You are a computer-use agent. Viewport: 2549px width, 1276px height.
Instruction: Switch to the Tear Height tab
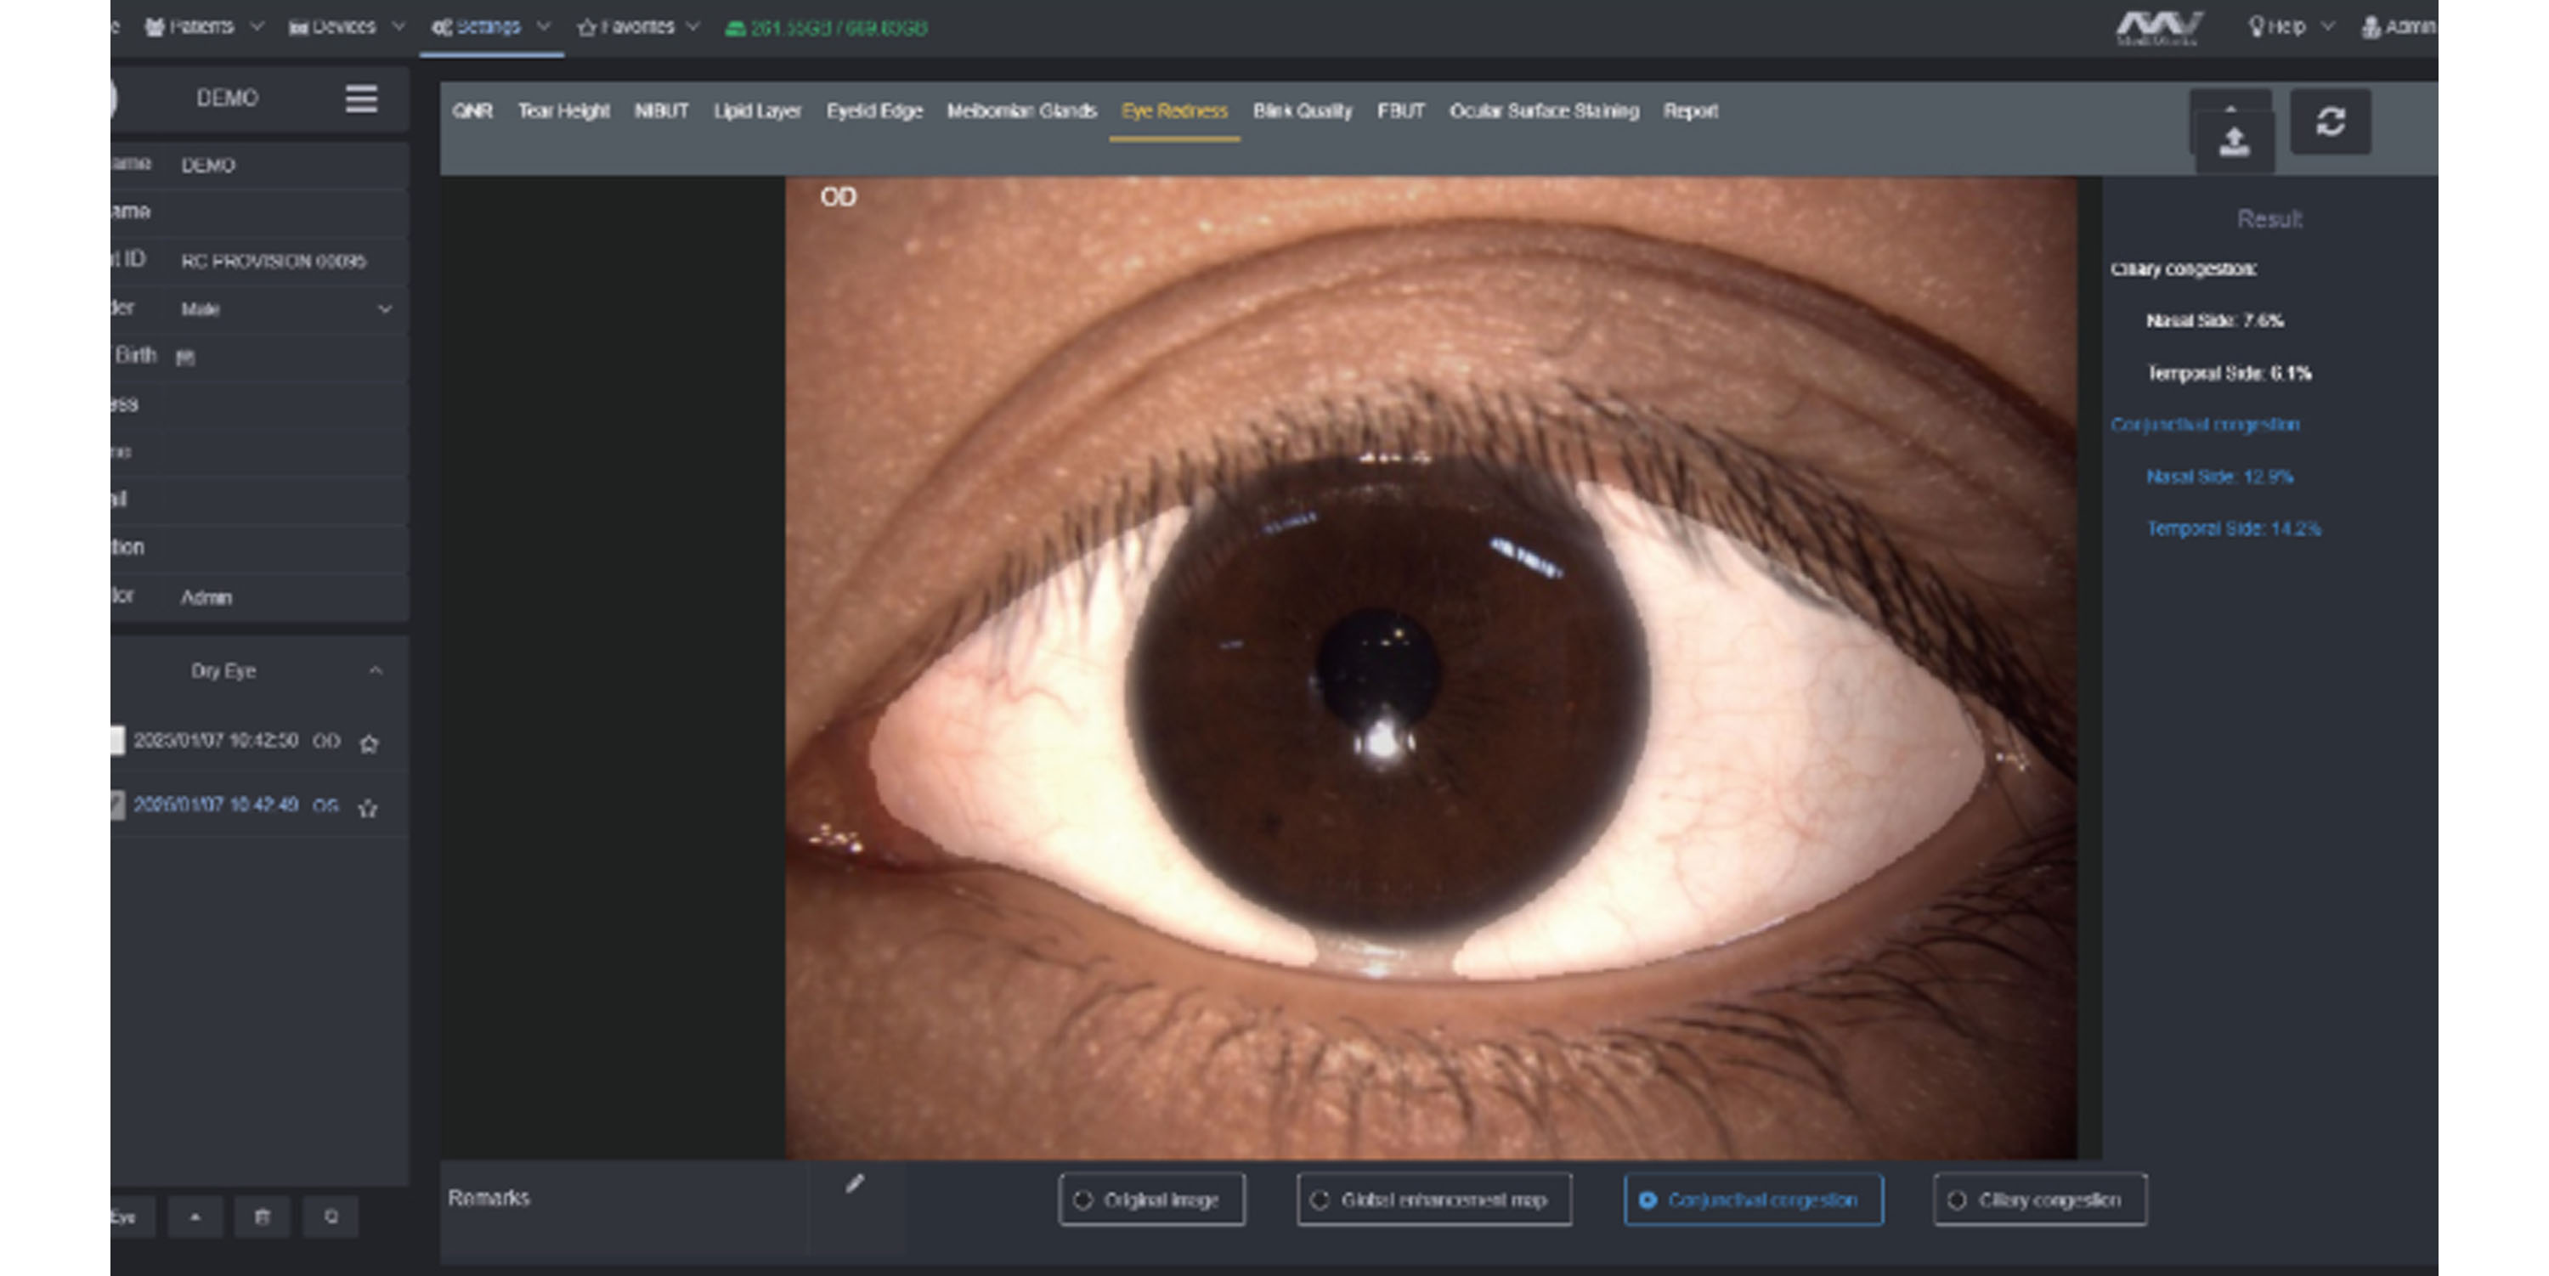coord(563,110)
